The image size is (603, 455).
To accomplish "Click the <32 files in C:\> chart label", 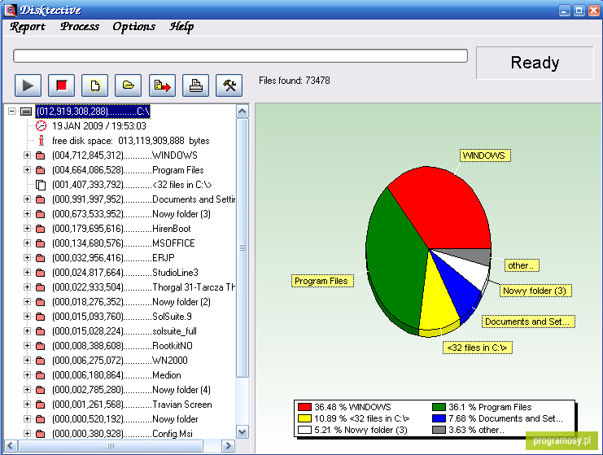I will tap(477, 348).
